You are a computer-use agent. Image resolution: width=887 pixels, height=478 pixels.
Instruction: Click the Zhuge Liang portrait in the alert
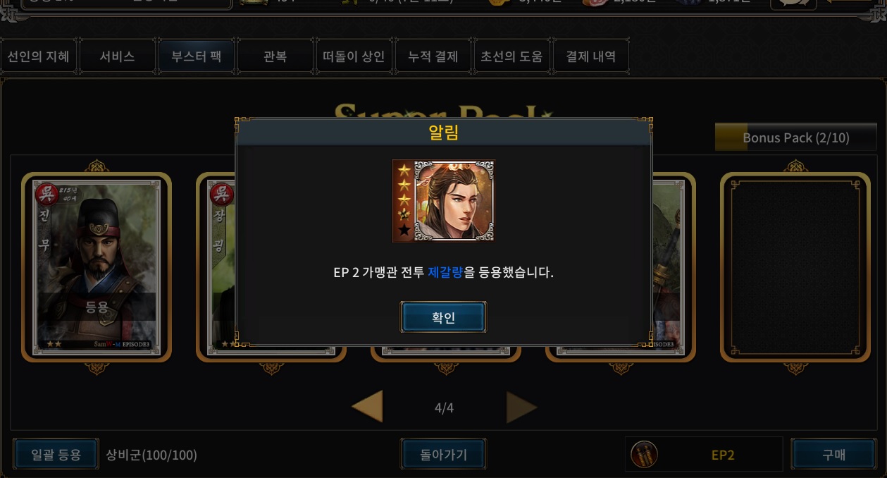[x=443, y=201]
